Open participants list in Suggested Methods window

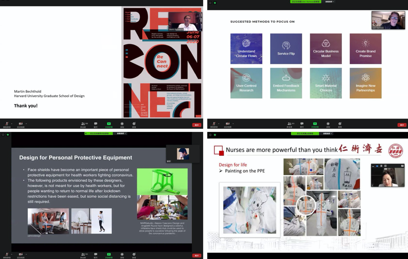coord(290,125)
